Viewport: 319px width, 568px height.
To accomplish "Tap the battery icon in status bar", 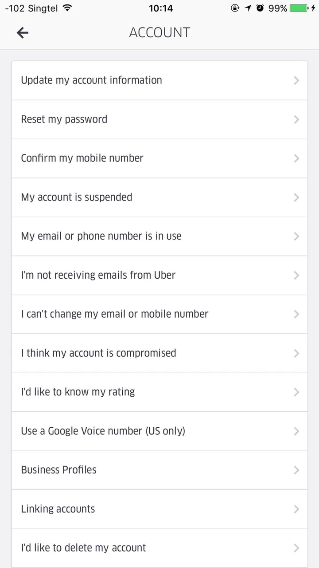I will click(x=301, y=8).
